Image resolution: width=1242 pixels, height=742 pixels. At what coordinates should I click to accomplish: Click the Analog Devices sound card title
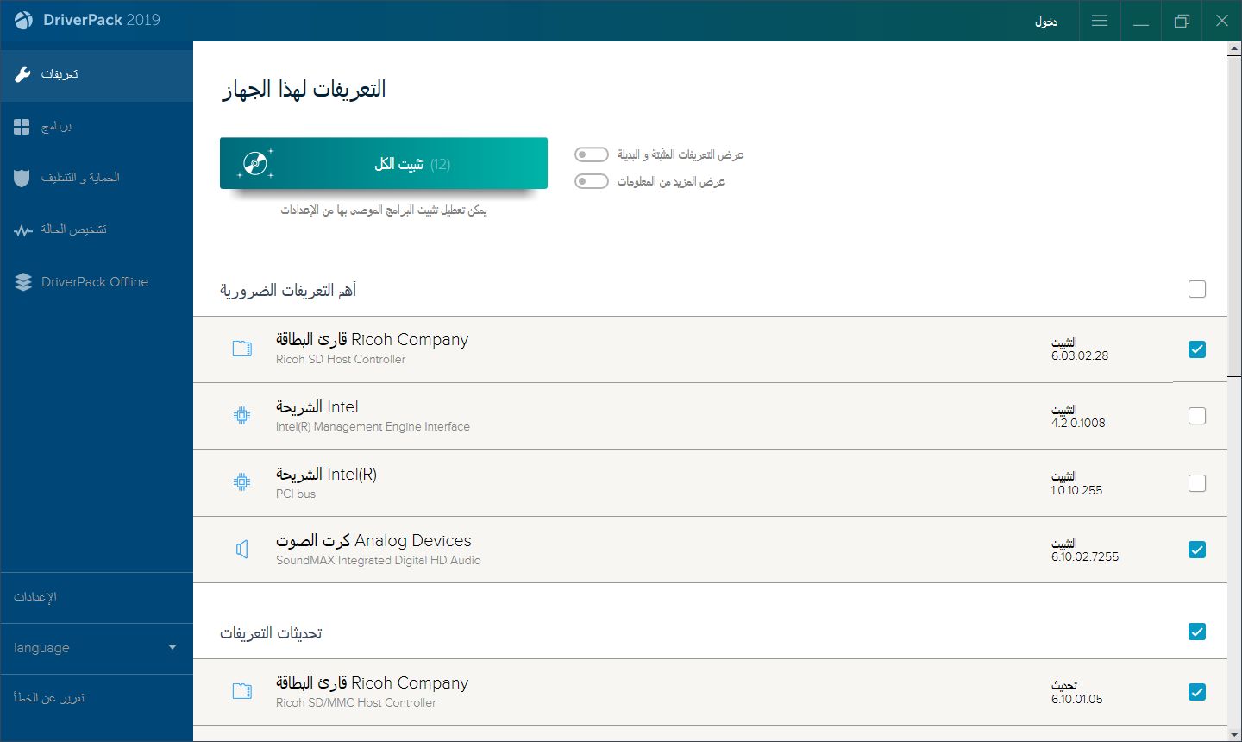[x=373, y=541]
